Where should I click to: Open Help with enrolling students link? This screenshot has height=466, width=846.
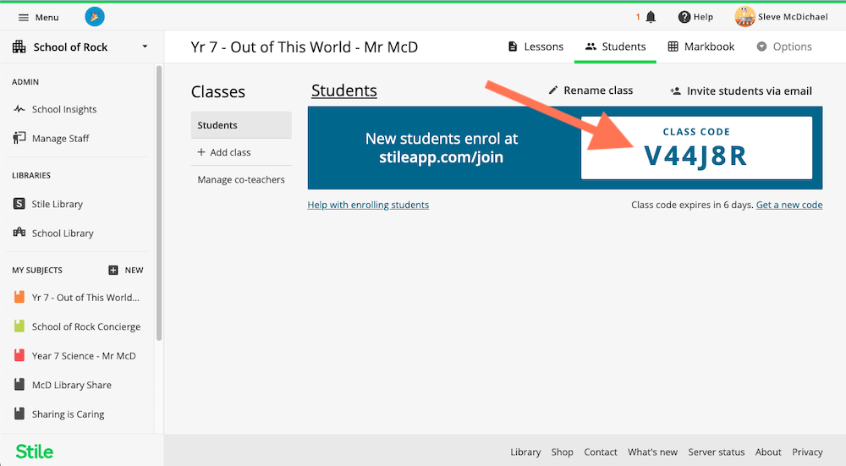pos(368,205)
